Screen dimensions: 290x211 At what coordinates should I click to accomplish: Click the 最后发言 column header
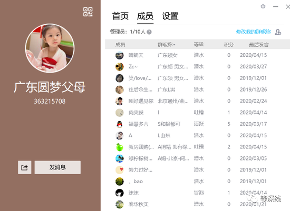259,45
